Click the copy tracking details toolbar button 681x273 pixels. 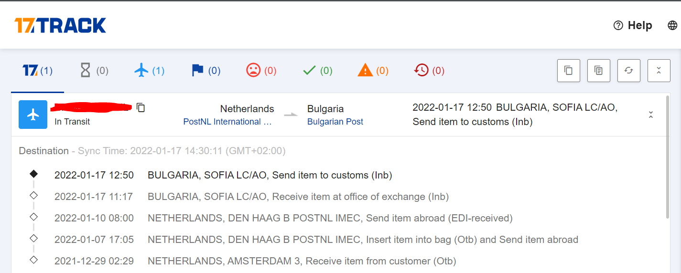coord(598,71)
